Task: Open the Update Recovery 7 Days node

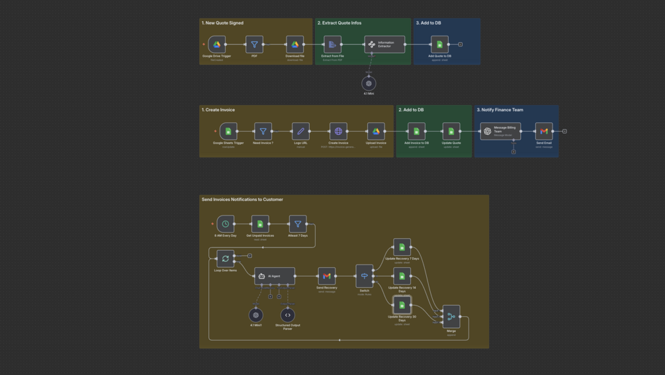Action: [x=402, y=247]
